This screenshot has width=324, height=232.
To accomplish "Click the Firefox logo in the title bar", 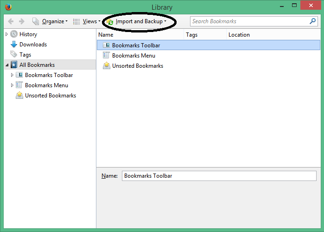I will tap(8, 7).
